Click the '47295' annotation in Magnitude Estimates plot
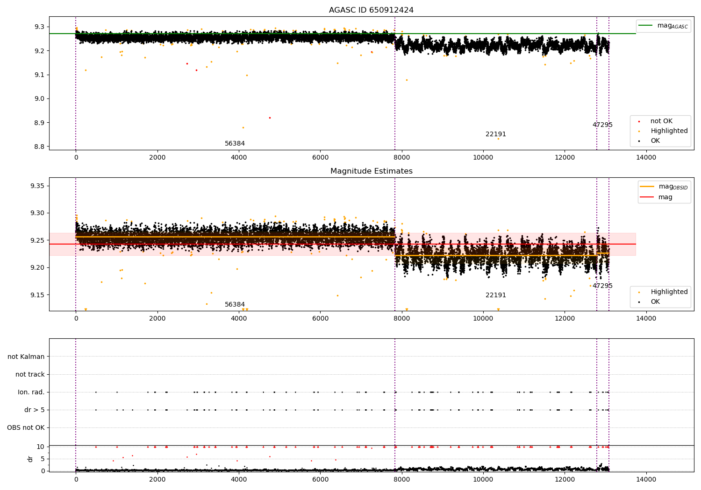The width and height of the screenshot is (701, 490). [x=602, y=286]
